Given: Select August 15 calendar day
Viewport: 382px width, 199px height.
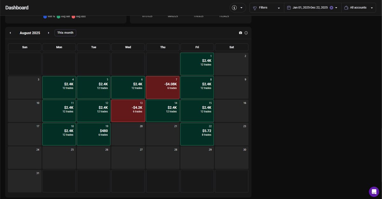Looking at the screenshot, I should point(197,111).
